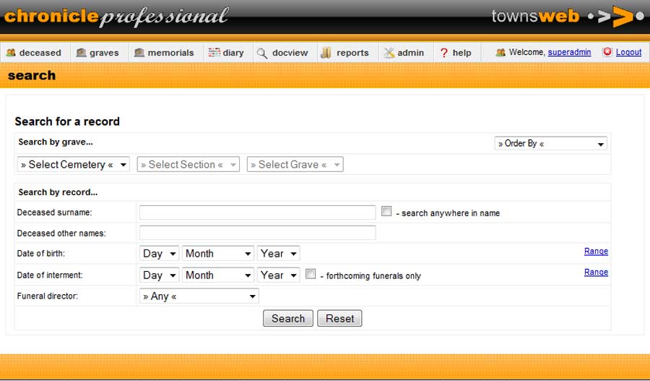Click the user icon beside Welcome
The width and height of the screenshot is (650, 381).
(x=500, y=52)
